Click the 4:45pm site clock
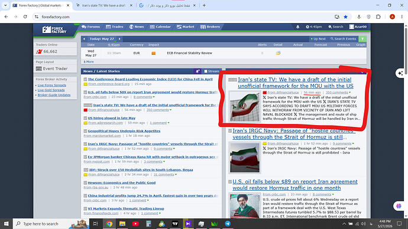This screenshot has height=229, width=408. [x=314, y=27]
